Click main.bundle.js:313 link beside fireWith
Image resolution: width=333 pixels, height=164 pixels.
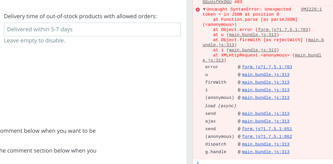pyautogui.click(x=266, y=82)
